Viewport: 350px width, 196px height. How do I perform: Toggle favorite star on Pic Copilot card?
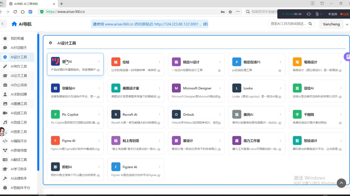(98, 123)
